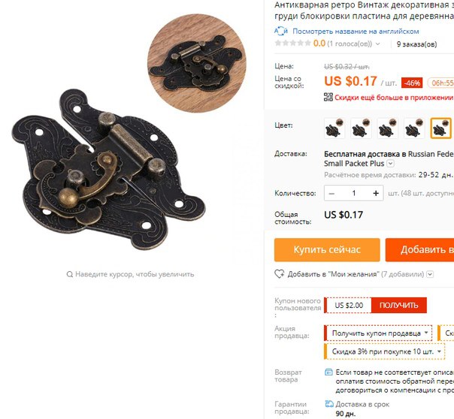Click the QR code icon for app discounts

click(328, 97)
